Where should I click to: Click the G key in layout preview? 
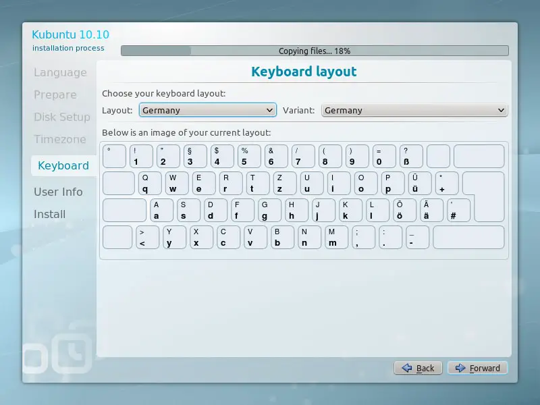pos(269,210)
